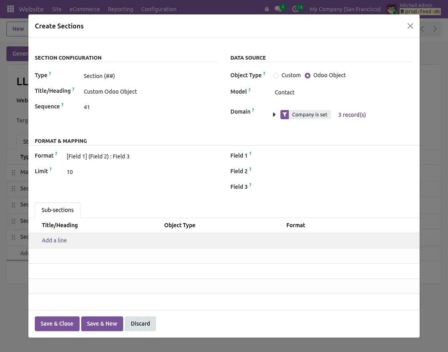Click Object Type help question mark
Viewport: 448px width, 352px height.
(264, 74)
